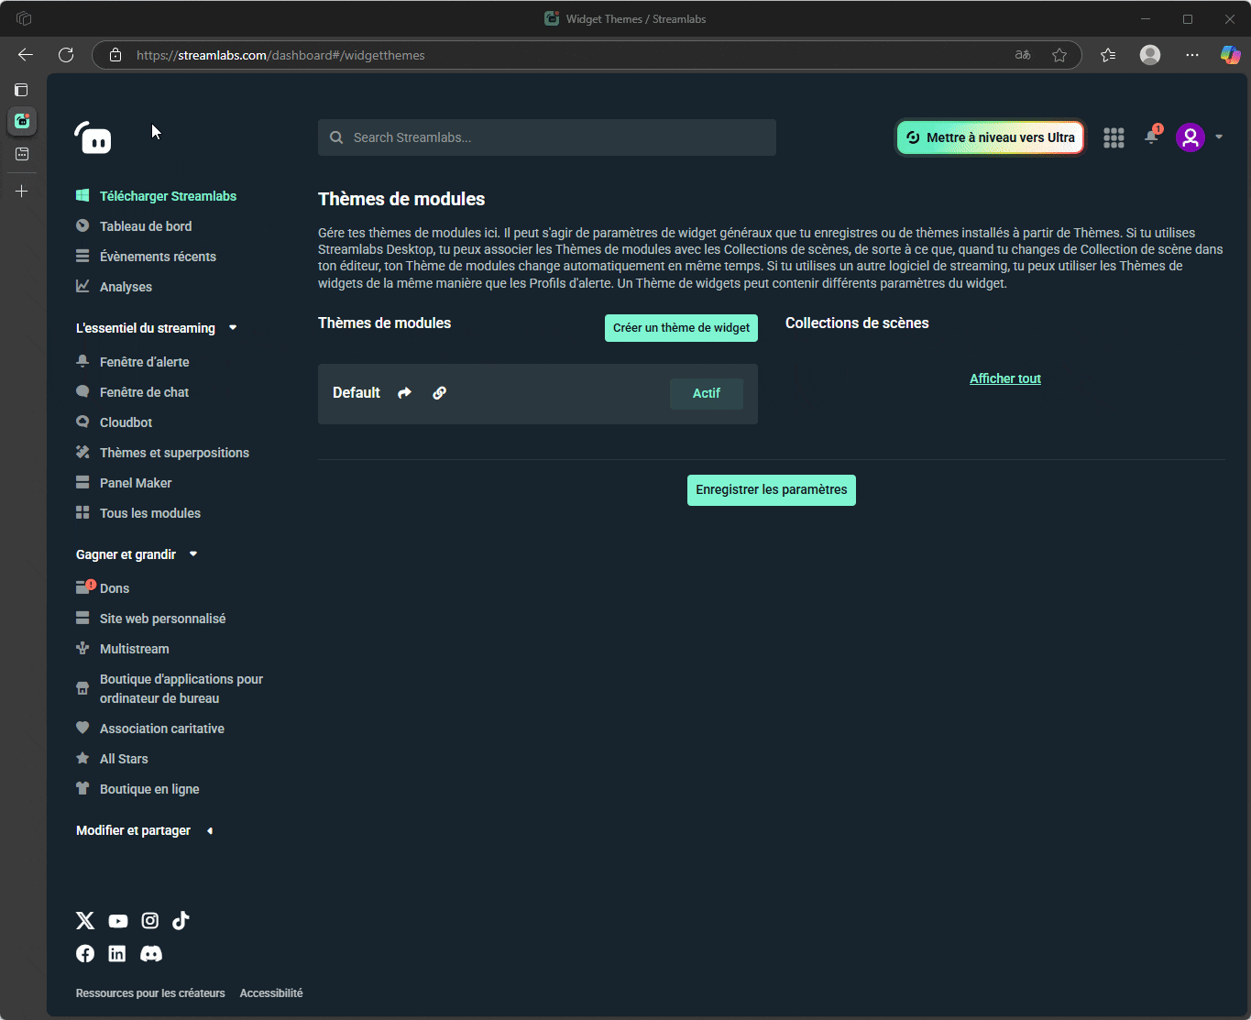Open the Accessibilité link
Screen dimensions: 1251x1020
271,993
